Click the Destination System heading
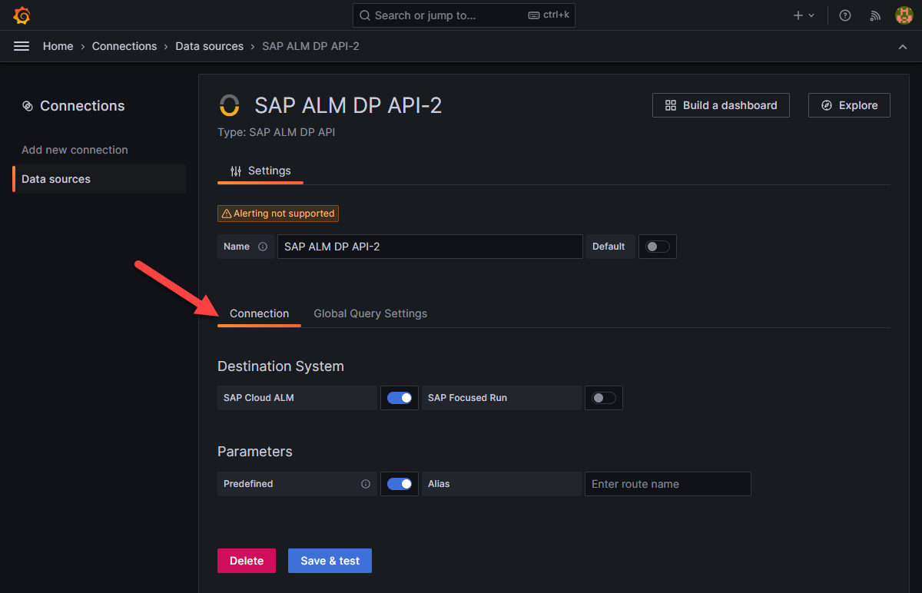The width and height of the screenshot is (922, 593). point(280,366)
